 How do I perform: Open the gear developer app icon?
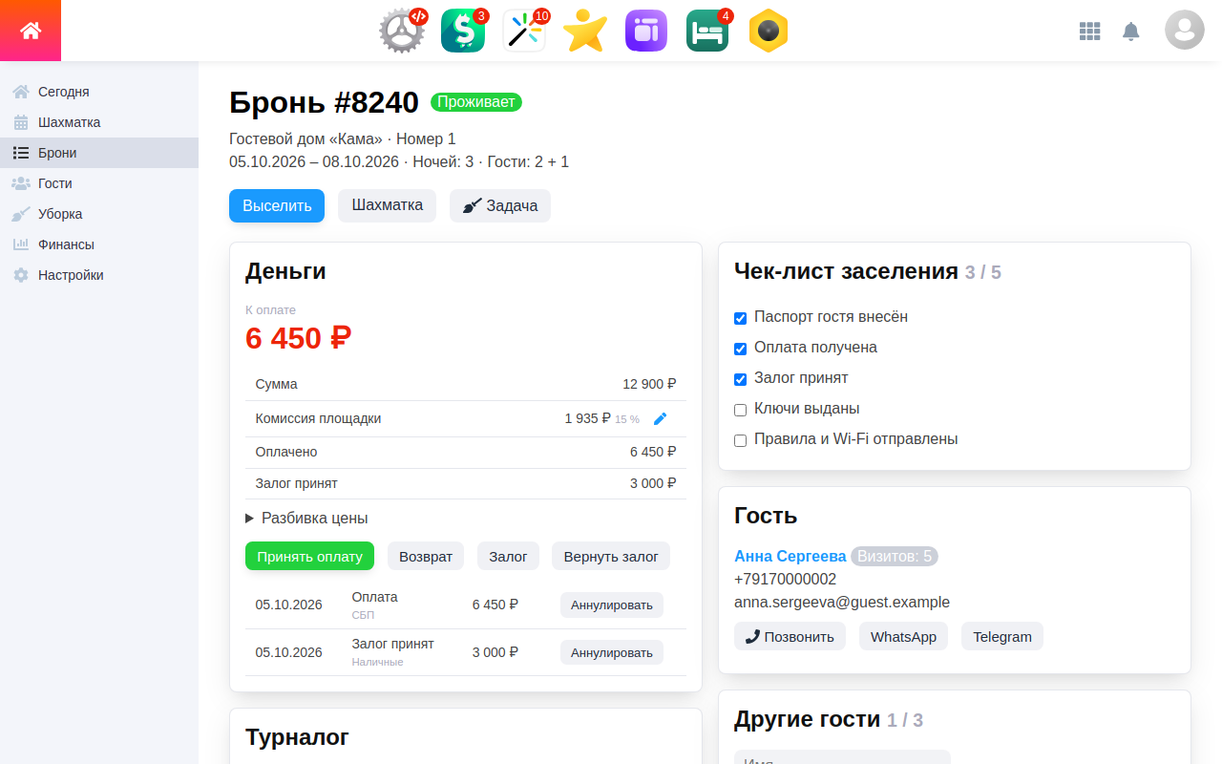tap(402, 31)
